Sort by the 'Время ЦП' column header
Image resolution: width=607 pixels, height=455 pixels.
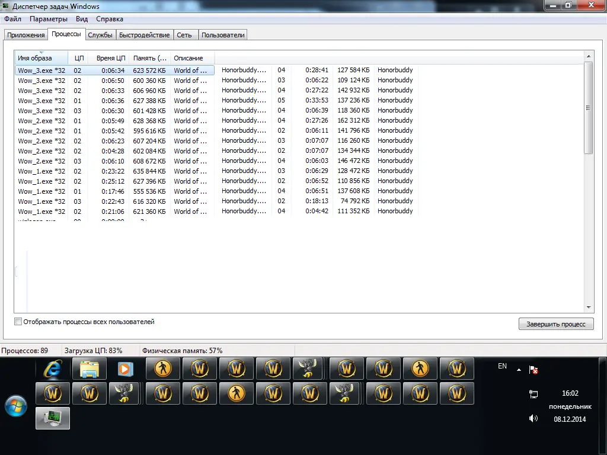[x=111, y=58]
